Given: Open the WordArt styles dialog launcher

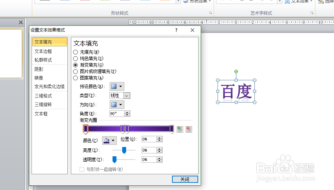Looking at the screenshot, I should (x=312, y=13).
